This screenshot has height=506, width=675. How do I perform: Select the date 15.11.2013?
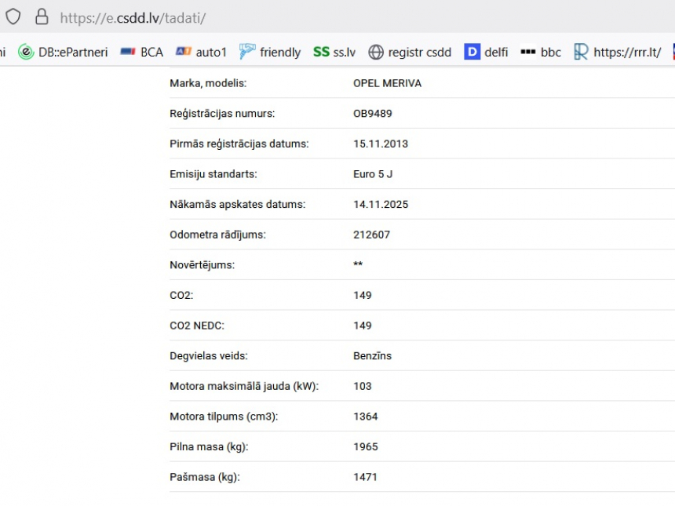point(381,144)
